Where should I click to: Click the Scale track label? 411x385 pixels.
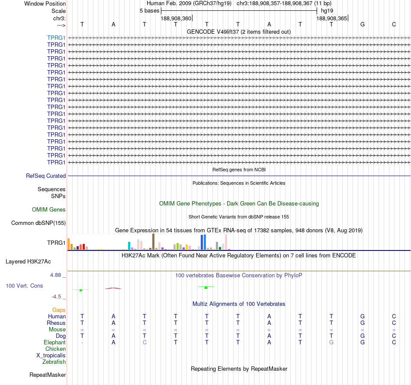[58, 11]
